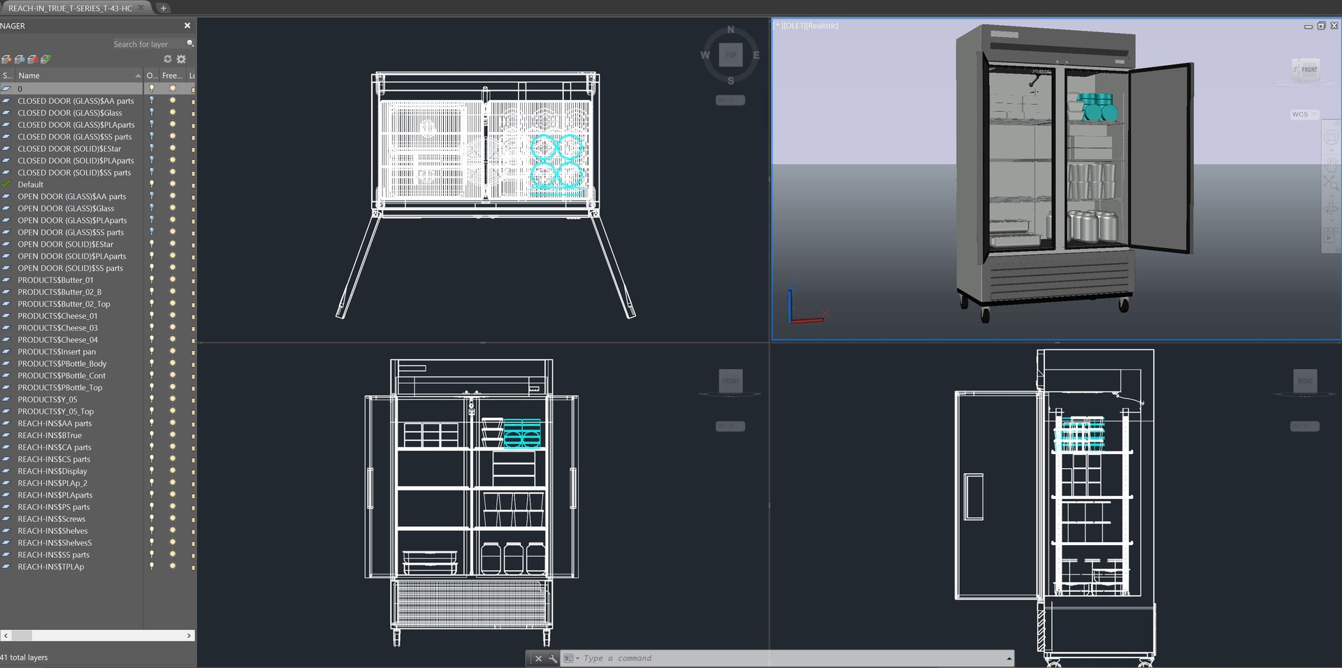Image resolution: width=1342 pixels, height=668 pixels.
Task: Toggle On bulb for layer 0
Action: coord(152,89)
